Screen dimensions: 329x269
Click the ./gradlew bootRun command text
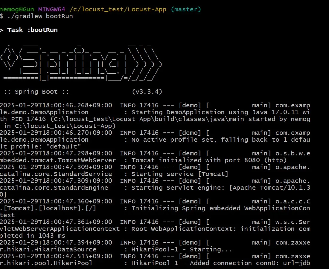pyautogui.click(x=40, y=16)
